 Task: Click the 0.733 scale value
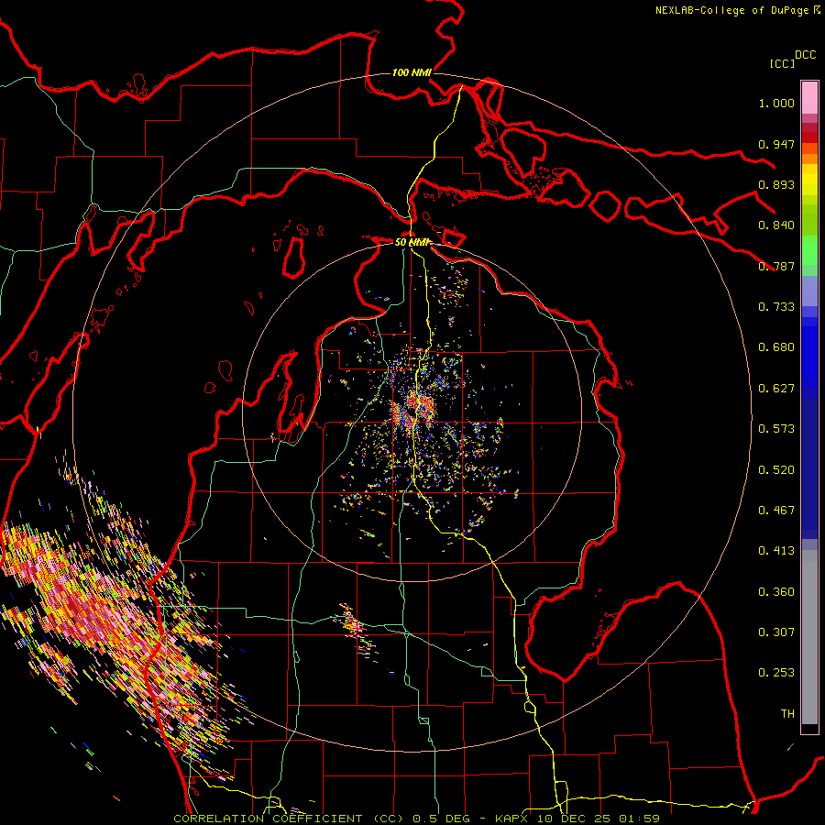776,307
